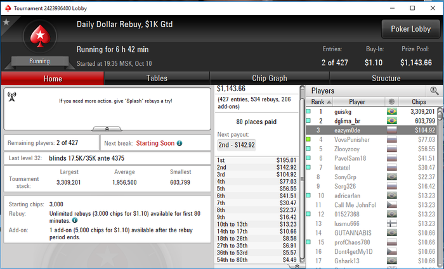Image resolution: width=444 pixels, height=269 pixels.
Task: Click the next payout '2nd - $142.92' button
Action: click(x=237, y=145)
